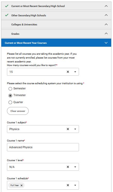Open the Course 1 subject dropdown arrow
The width and height of the screenshot is (113, 192).
click(x=75, y=129)
